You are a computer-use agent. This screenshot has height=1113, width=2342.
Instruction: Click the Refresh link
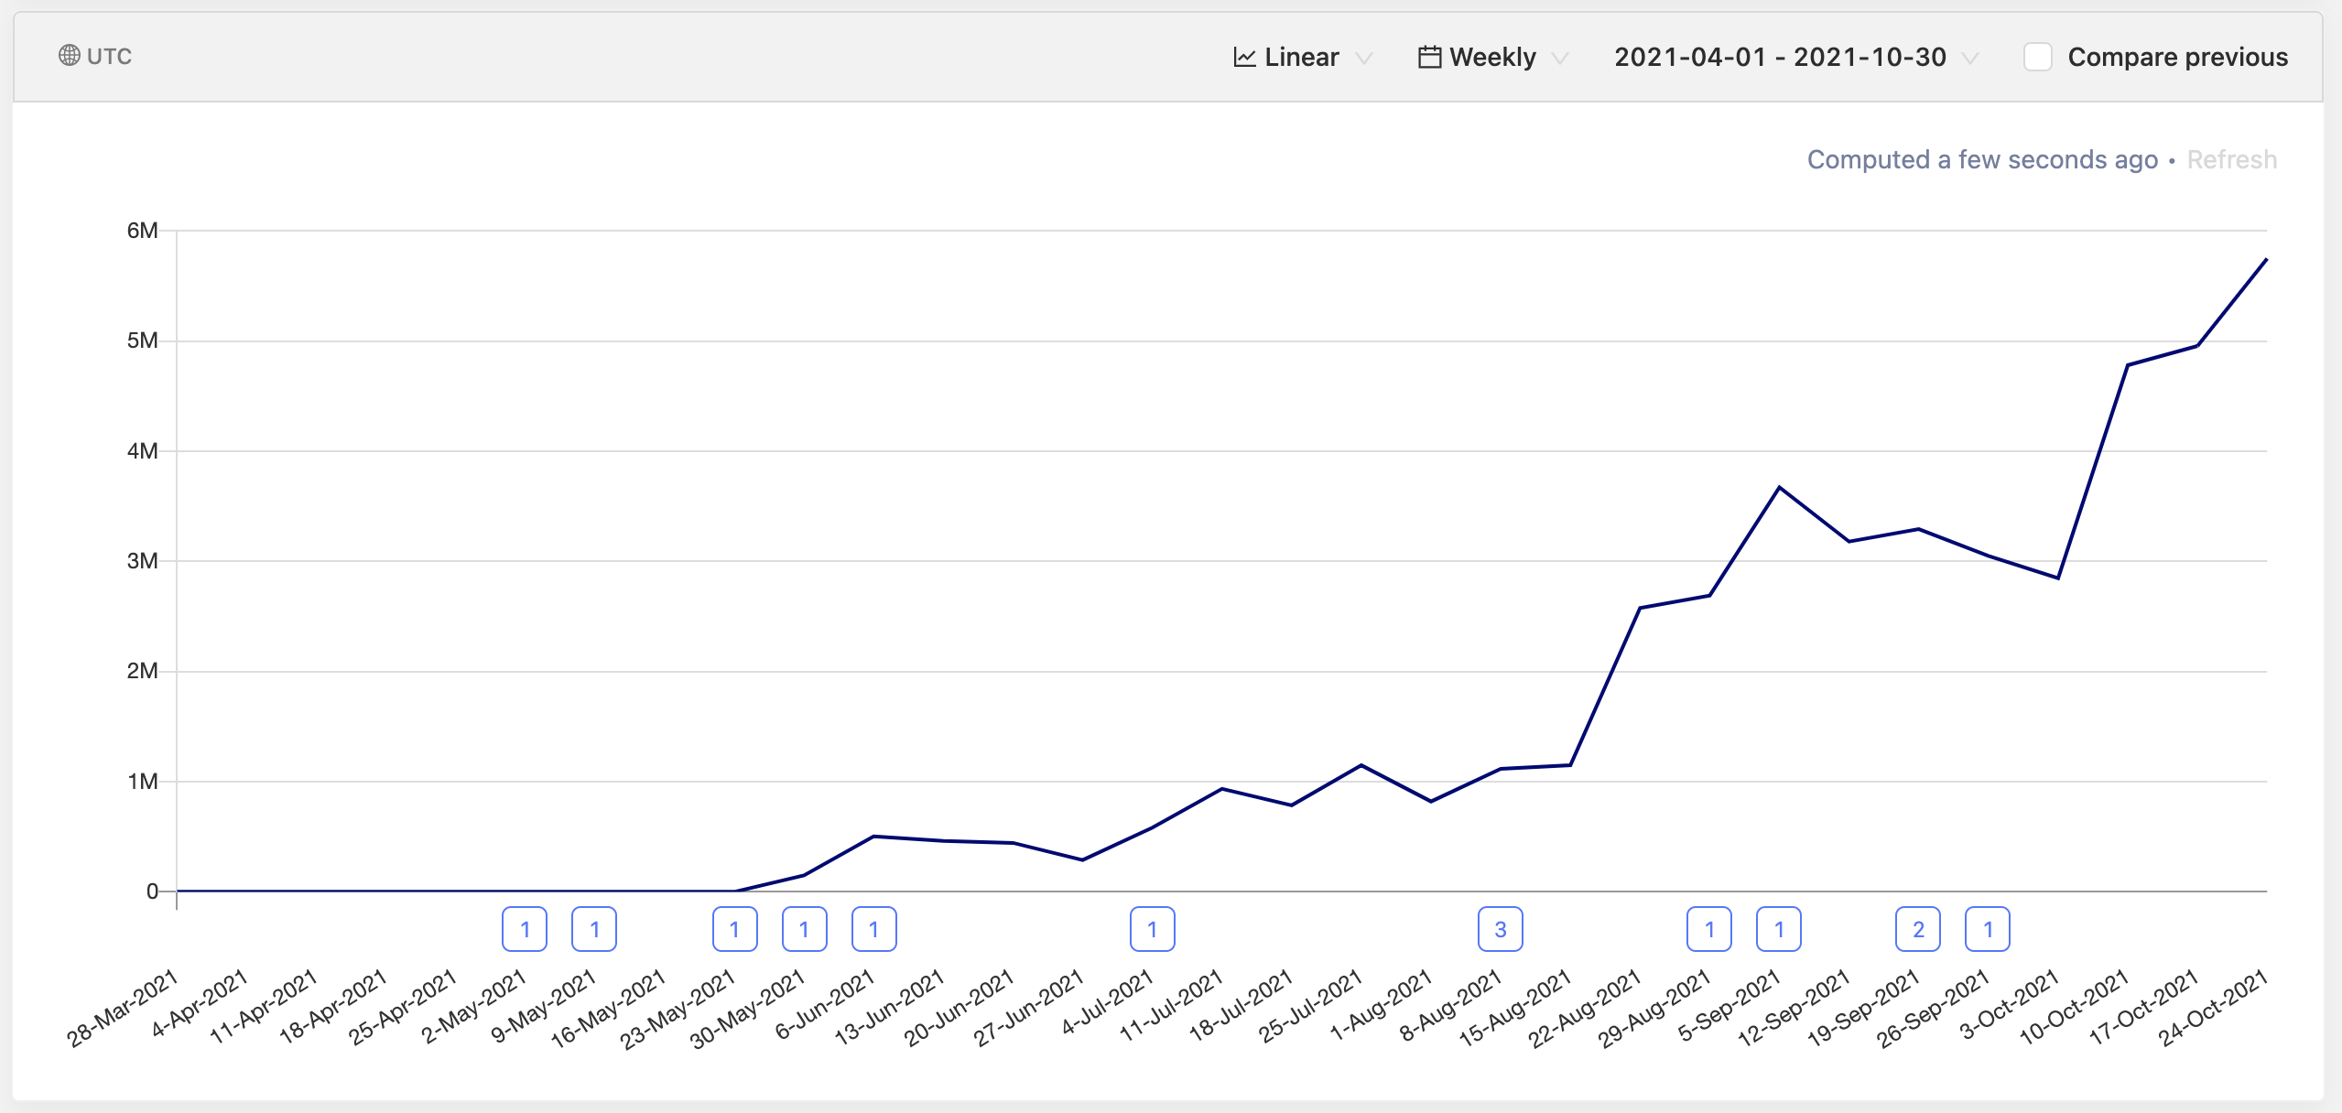[x=2231, y=160]
